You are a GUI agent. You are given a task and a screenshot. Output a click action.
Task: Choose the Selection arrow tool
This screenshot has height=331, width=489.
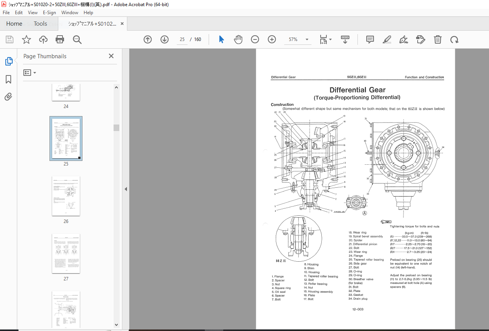click(221, 39)
